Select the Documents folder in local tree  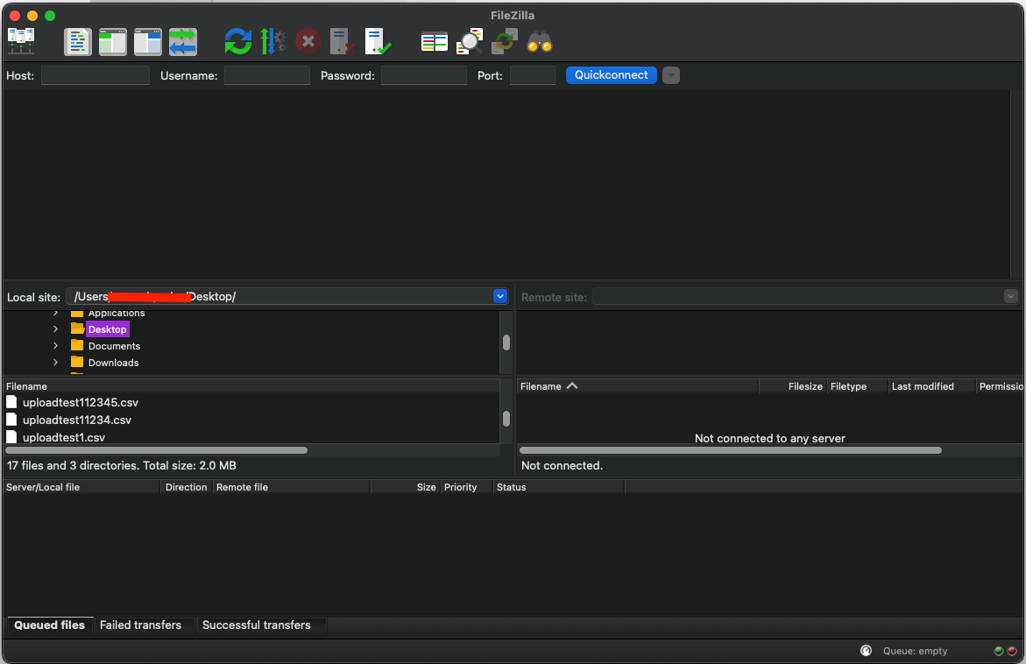[114, 346]
